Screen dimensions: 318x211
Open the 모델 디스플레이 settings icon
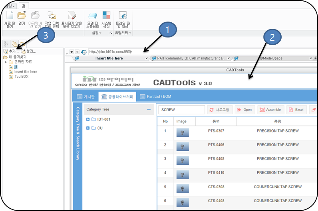point(93,16)
